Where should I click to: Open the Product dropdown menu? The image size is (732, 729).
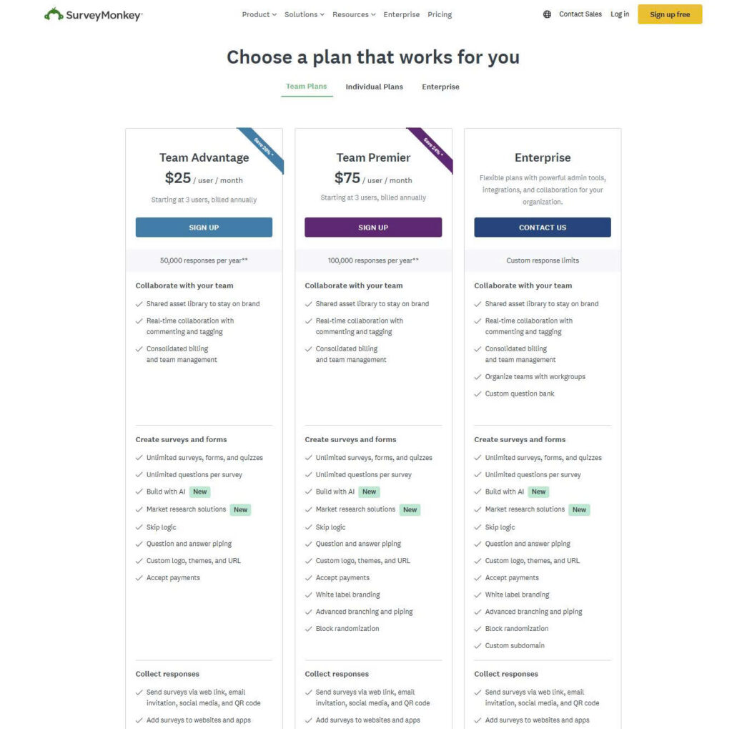(x=258, y=14)
